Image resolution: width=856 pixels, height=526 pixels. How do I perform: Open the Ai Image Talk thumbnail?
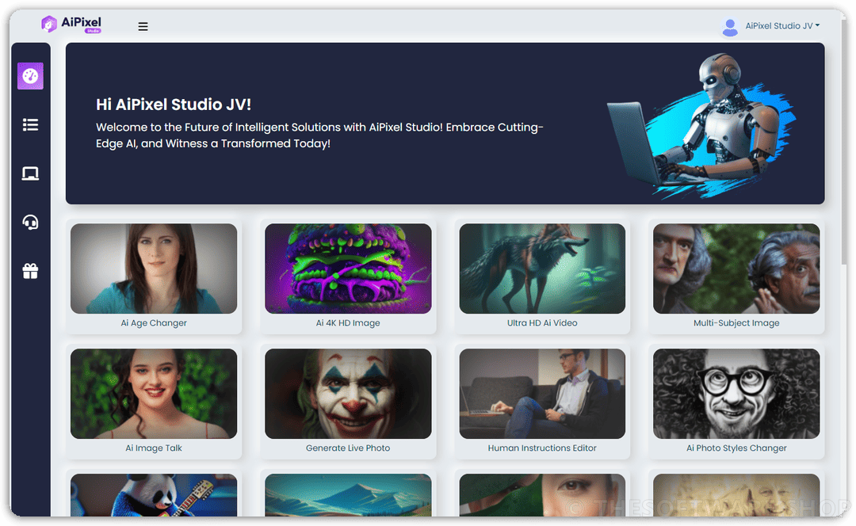point(154,394)
